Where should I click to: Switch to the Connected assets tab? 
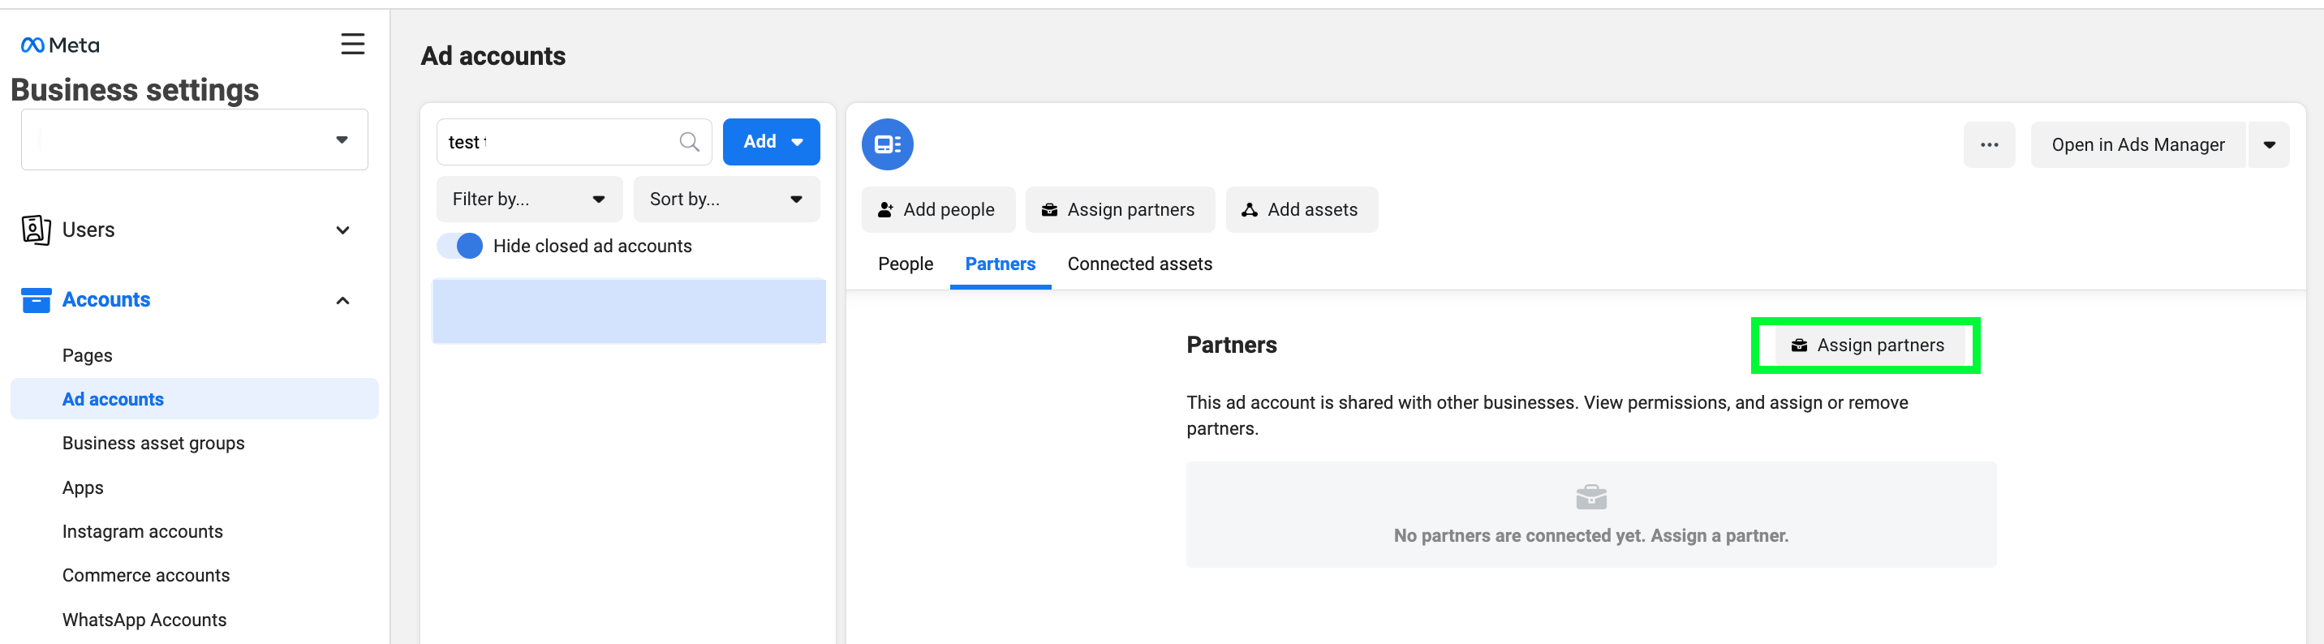(1139, 264)
